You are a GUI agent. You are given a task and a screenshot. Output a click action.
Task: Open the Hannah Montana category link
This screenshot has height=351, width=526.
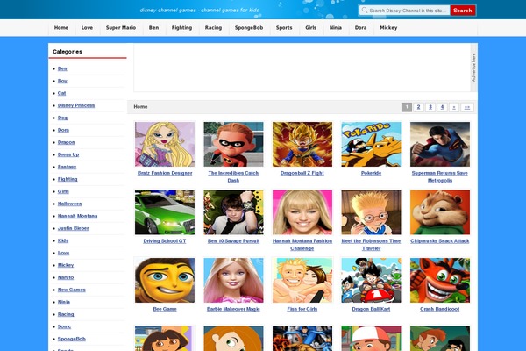point(77,216)
